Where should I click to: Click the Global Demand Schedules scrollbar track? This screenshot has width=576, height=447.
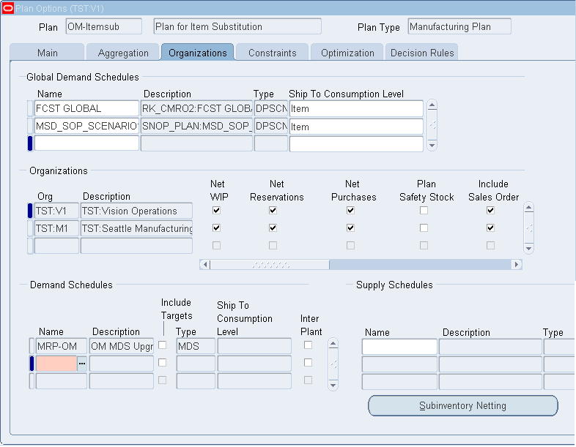(x=432, y=125)
